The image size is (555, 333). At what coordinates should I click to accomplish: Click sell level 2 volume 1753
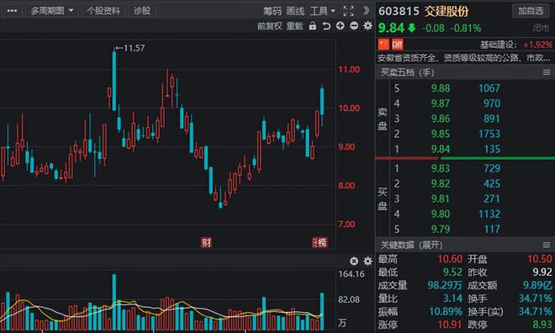(x=489, y=134)
